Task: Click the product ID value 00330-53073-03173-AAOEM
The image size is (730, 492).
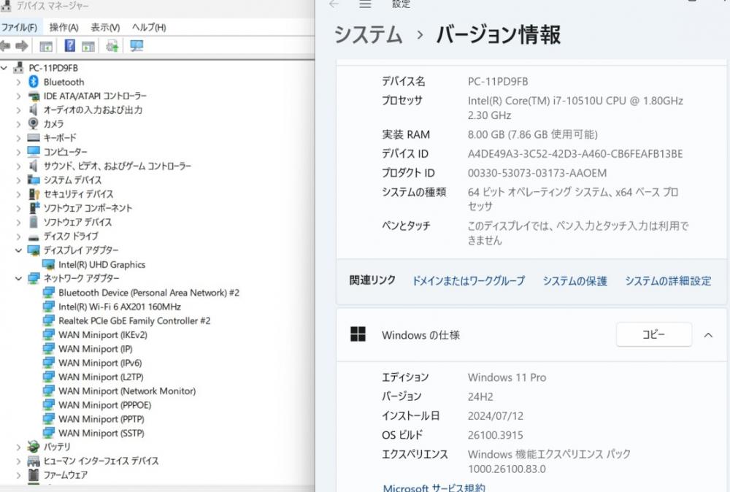Action: 537,173
